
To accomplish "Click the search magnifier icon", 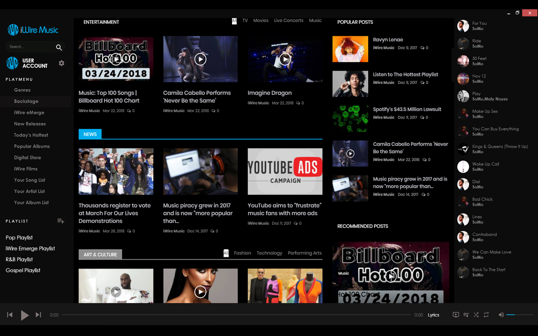I will pos(59,47).
